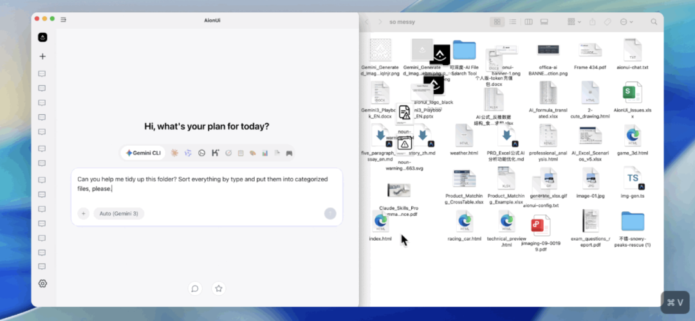
Task: Select the index.html file
Action: 380,221
